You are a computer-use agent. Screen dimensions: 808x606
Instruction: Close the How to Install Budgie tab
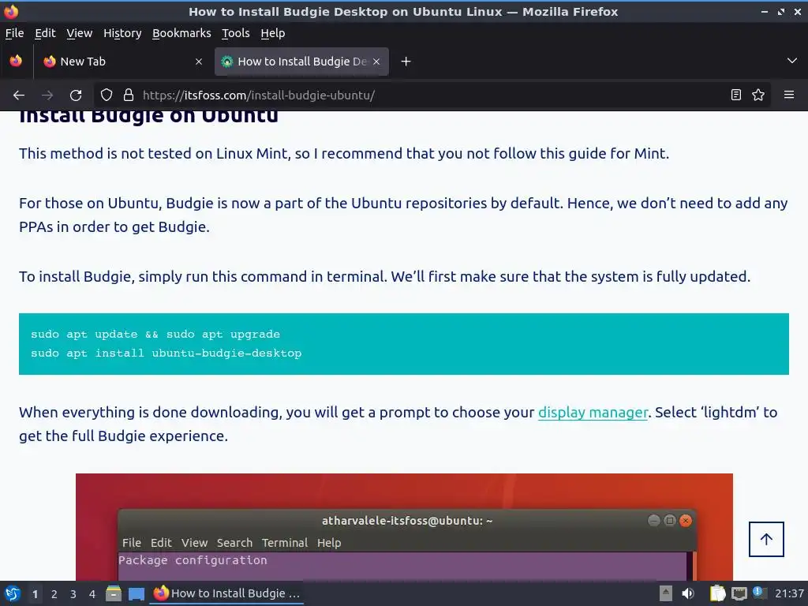click(376, 62)
